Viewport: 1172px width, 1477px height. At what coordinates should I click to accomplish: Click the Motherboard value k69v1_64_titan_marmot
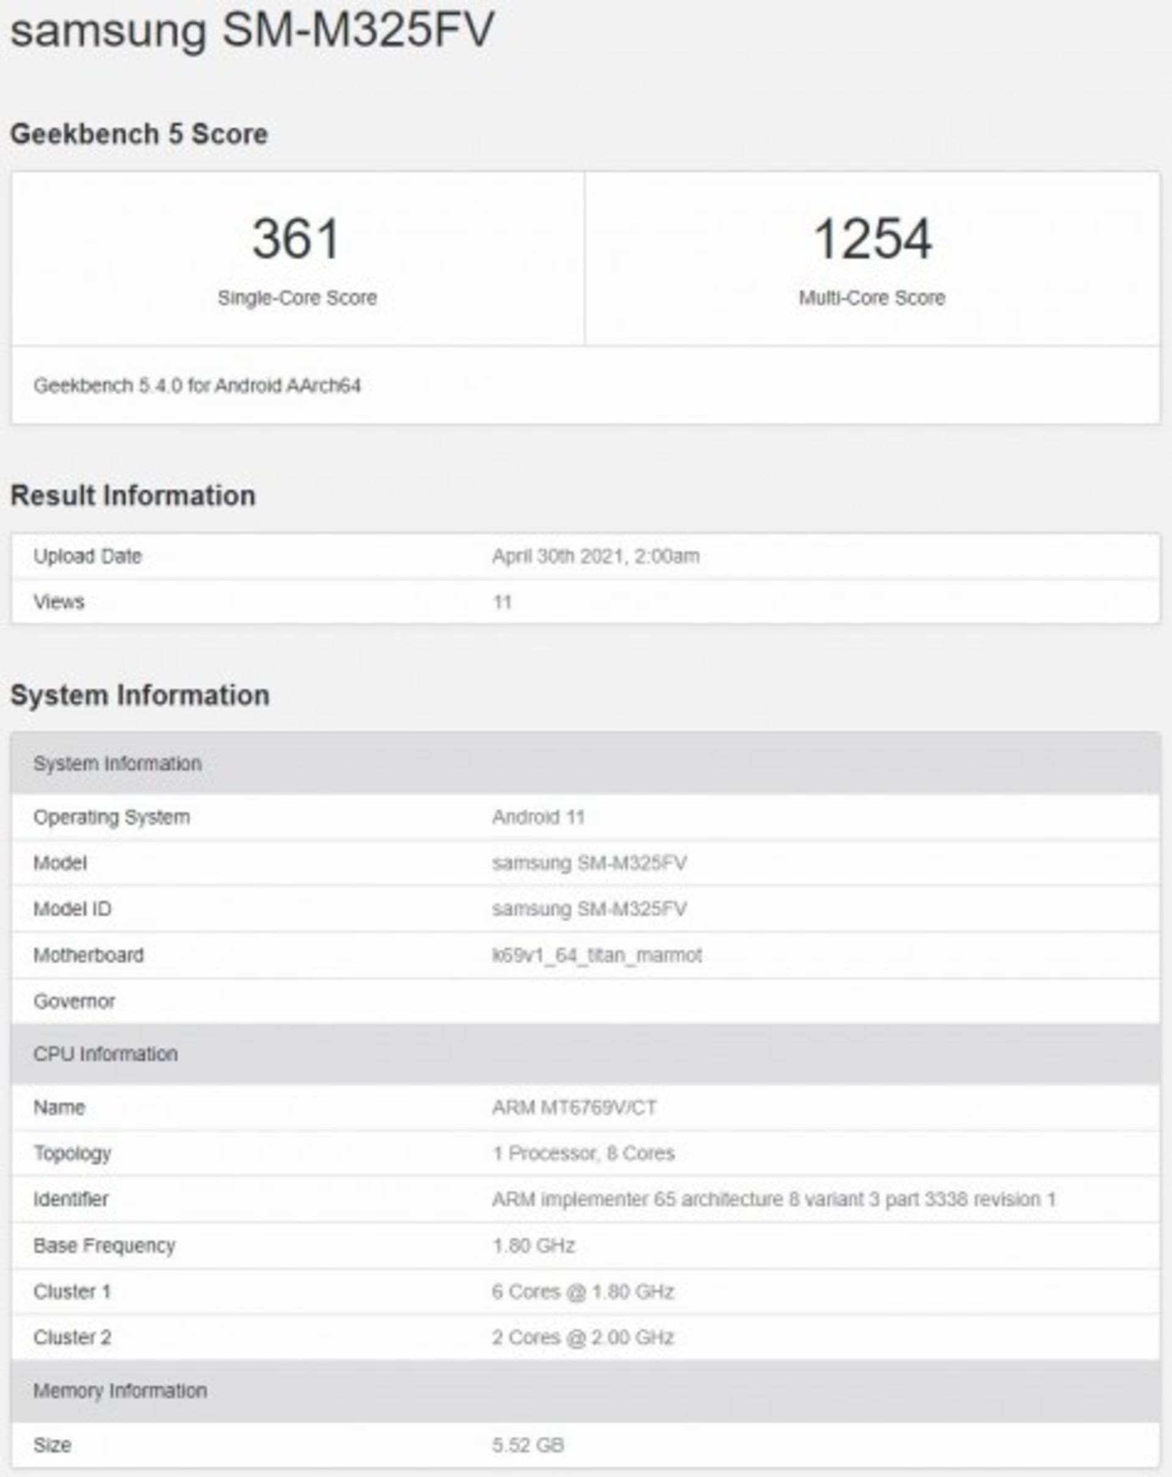596,955
